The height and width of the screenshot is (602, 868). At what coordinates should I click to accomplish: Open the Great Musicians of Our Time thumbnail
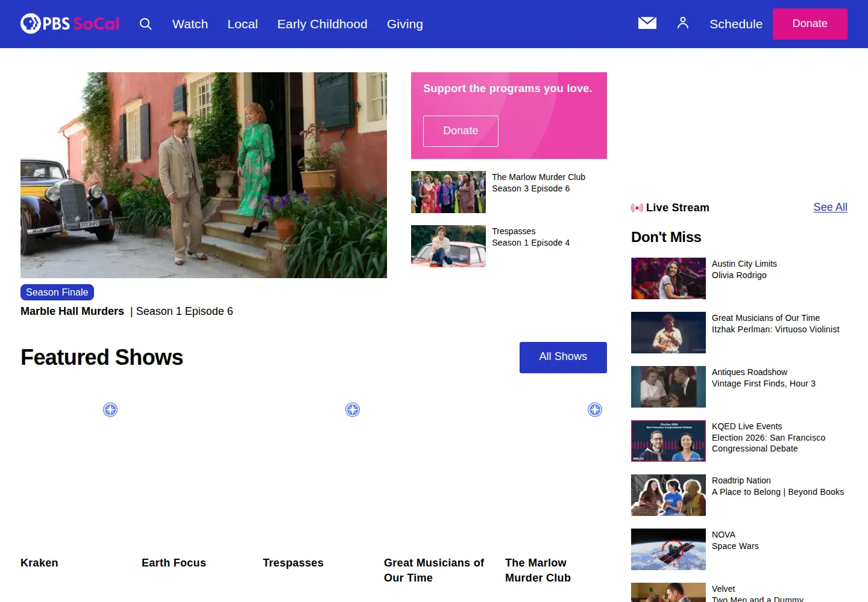(x=668, y=333)
